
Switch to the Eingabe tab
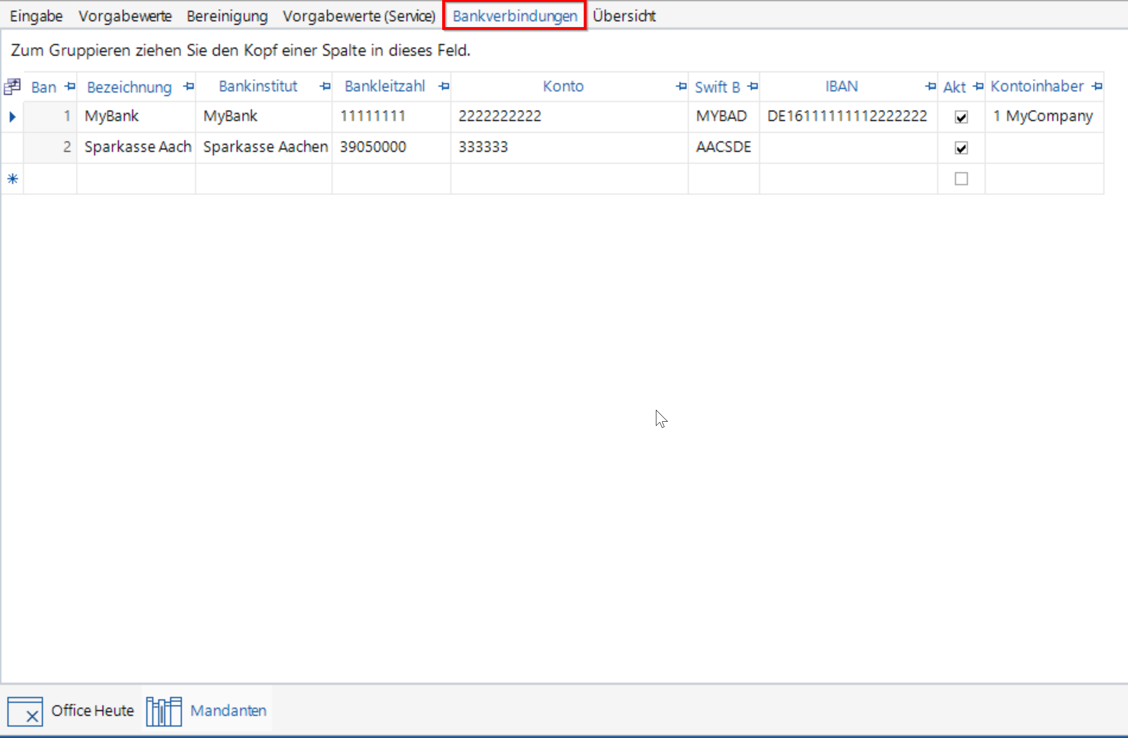pyautogui.click(x=37, y=16)
